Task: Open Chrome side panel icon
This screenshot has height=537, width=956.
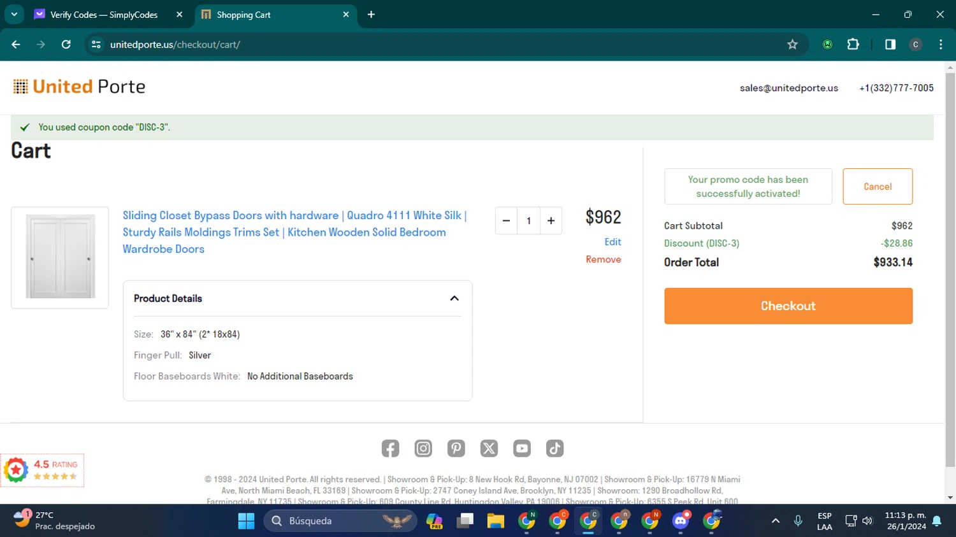Action: 890,45
